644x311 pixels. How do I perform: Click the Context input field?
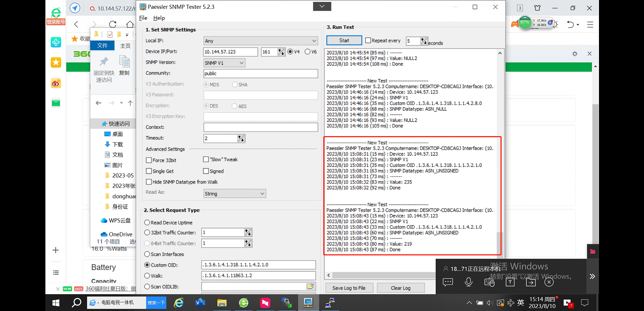[261, 127]
